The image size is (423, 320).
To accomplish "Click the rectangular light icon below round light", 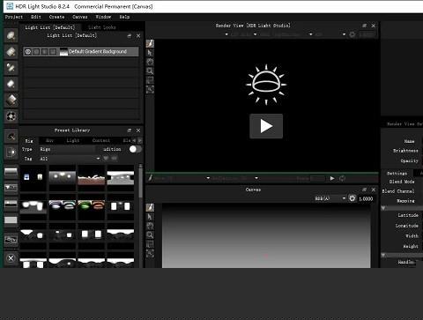I will tap(11, 52).
